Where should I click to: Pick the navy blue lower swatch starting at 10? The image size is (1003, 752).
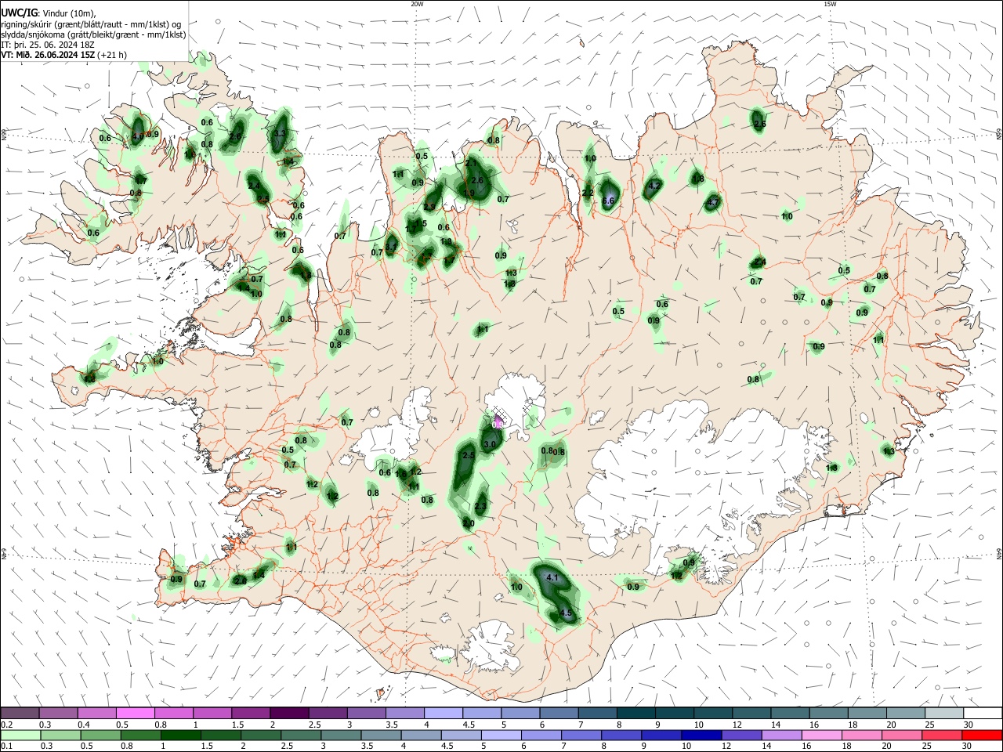701,735
